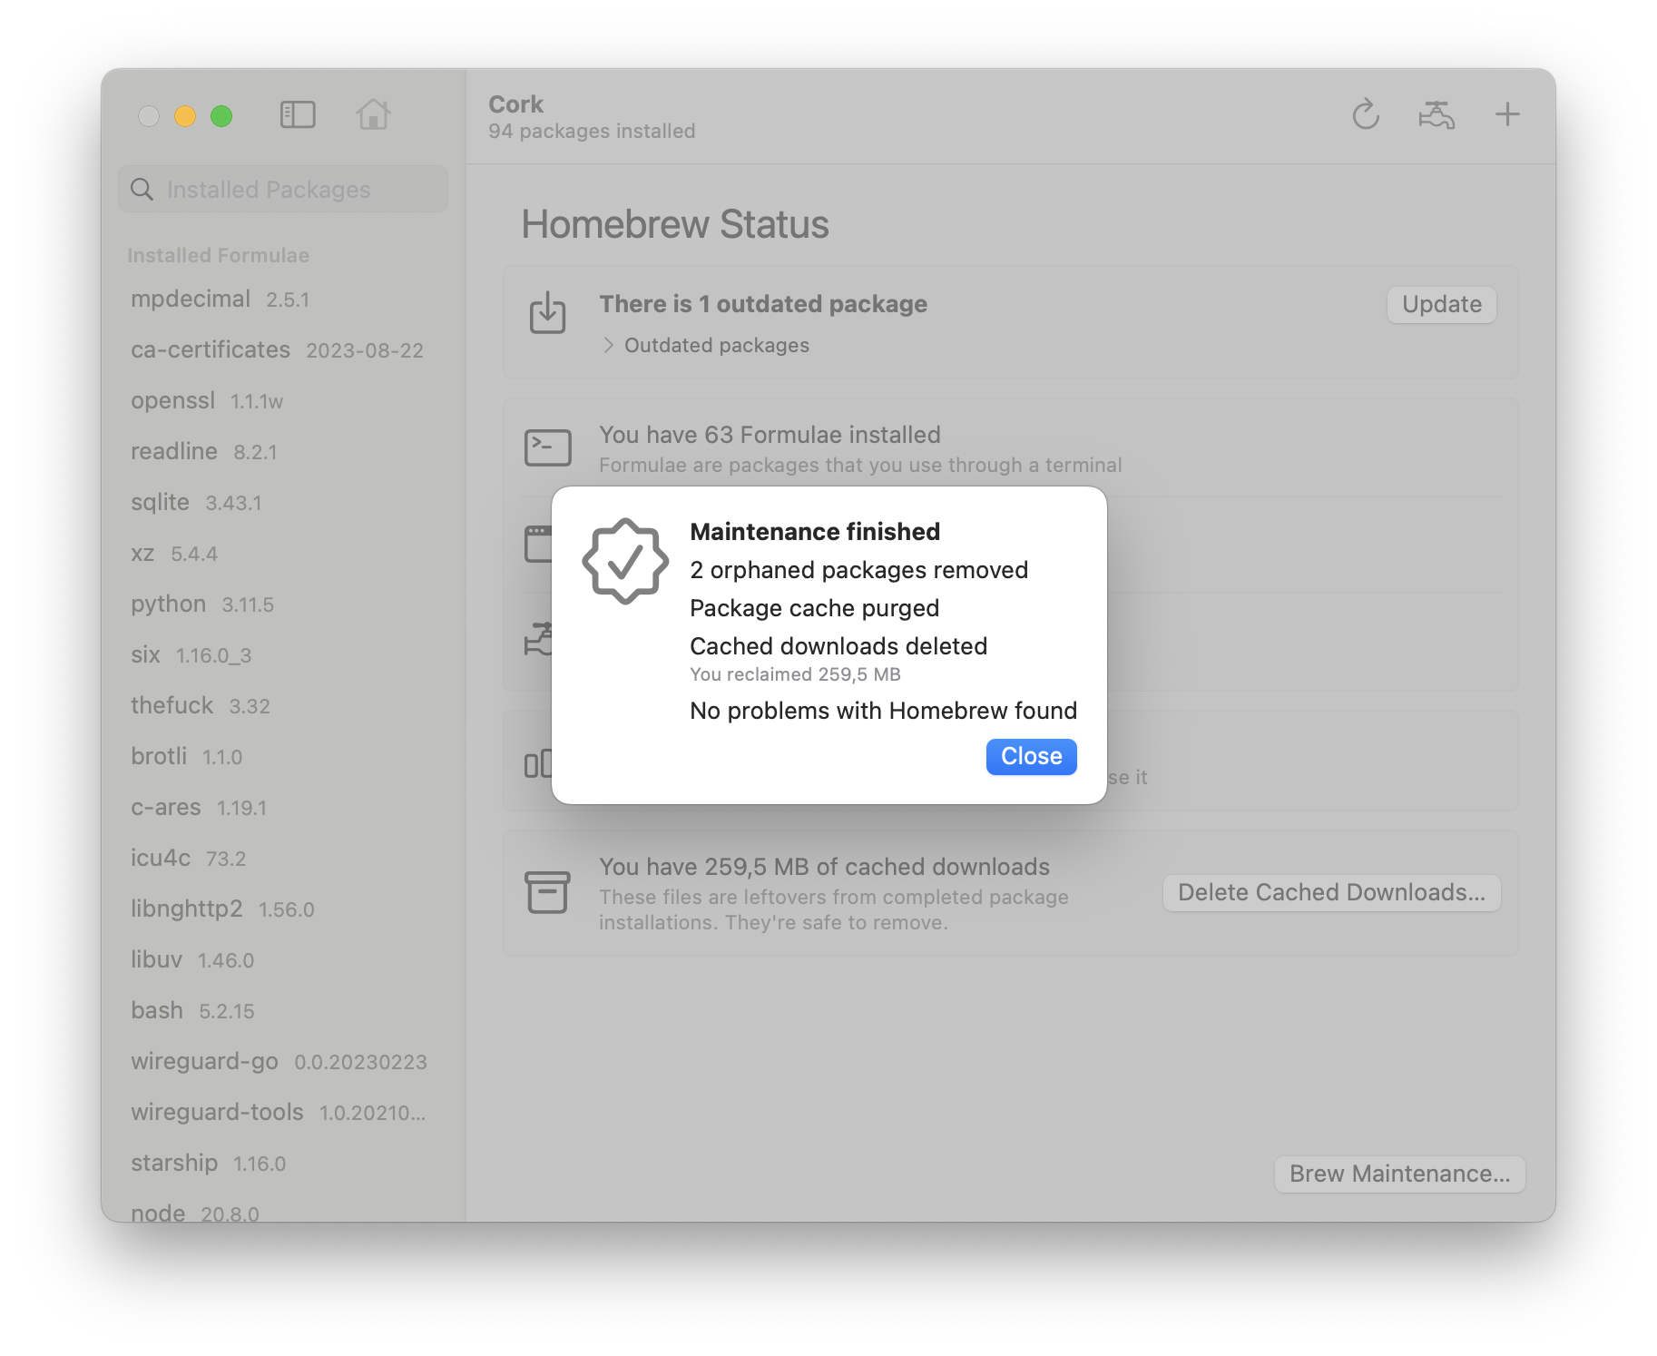Click the plus icon to add package
The width and height of the screenshot is (1657, 1356).
tap(1507, 114)
